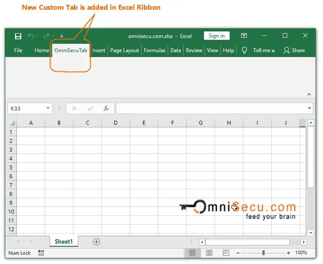The height and width of the screenshot is (264, 323).
Task: Open the Formulas tab
Action: (154, 50)
